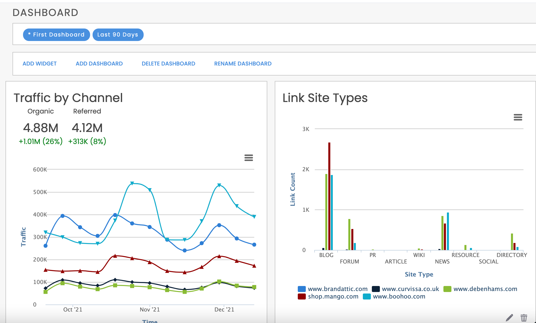
Task: Click the pencil edit icon on the Link Site Types widget
Action: point(509,318)
